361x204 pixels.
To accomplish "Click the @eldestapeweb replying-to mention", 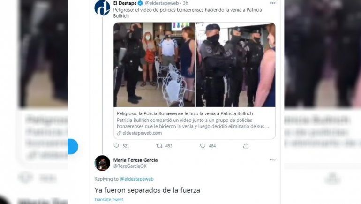I will pos(136,179).
